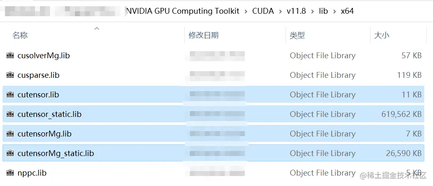
Task: Sort files by the 类型 column header
Action: pyautogui.click(x=297, y=35)
